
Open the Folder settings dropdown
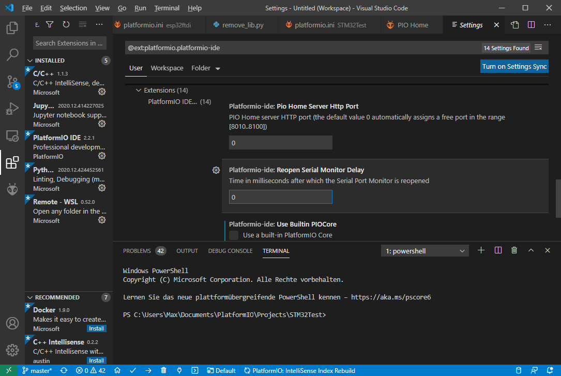(x=206, y=68)
